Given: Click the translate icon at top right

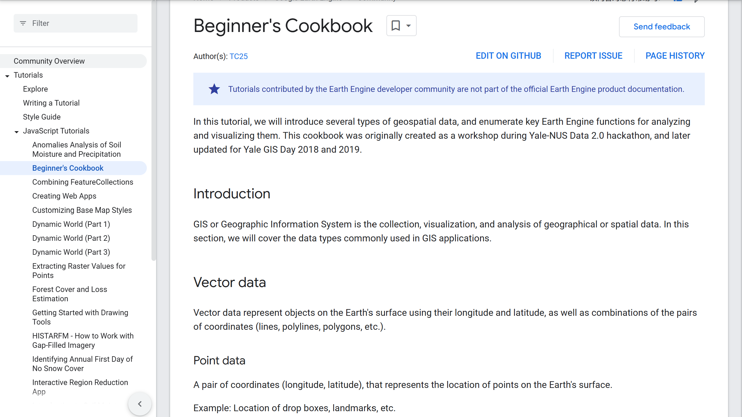Looking at the screenshot, I should pos(677,1).
